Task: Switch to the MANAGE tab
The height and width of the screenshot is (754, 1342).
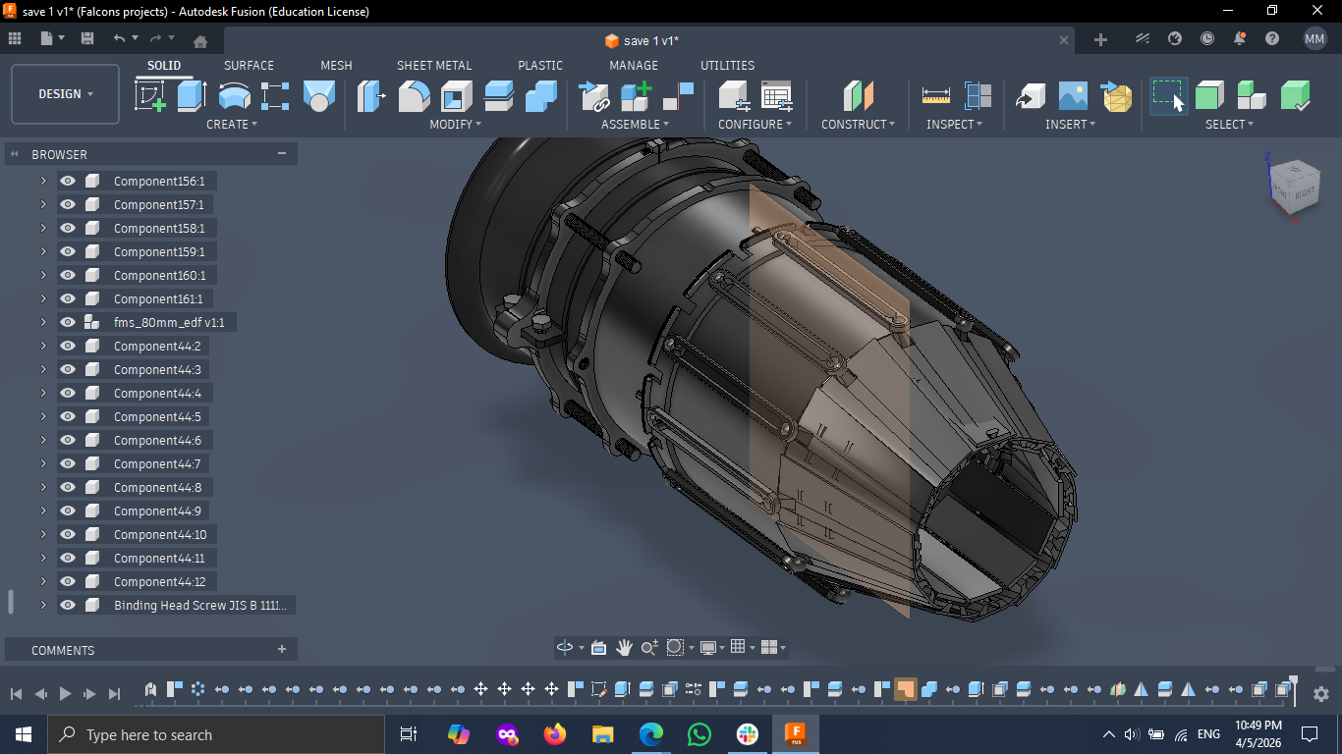Action: [x=634, y=66]
